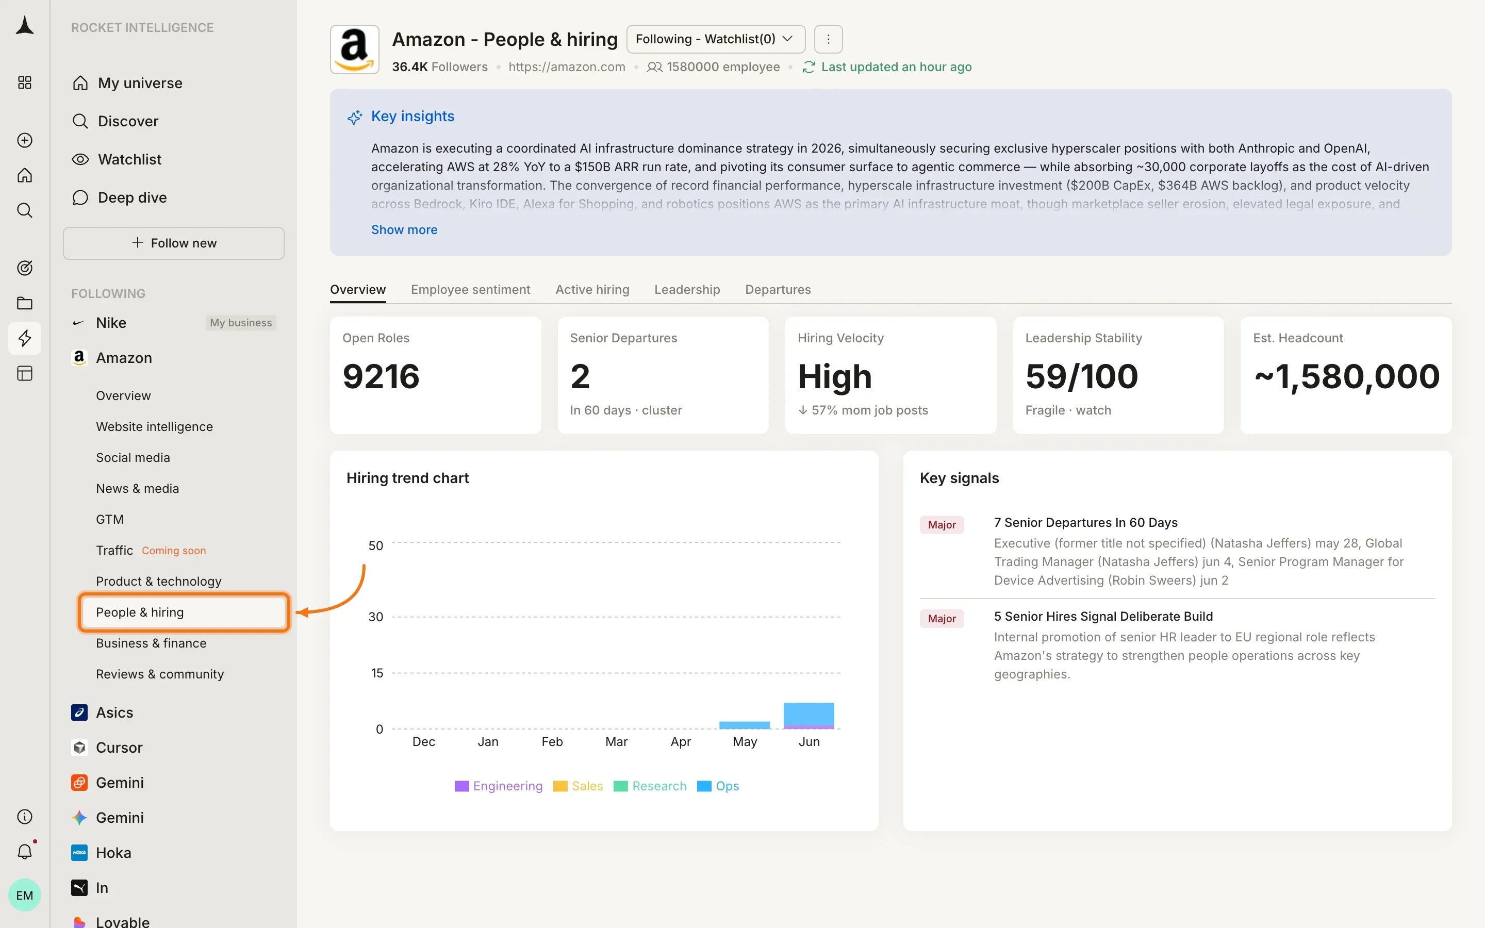The width and height of the screenshot is (1485, 928).
Task: Click the May bar in hiring chart
Action: [x=745, y=725]
